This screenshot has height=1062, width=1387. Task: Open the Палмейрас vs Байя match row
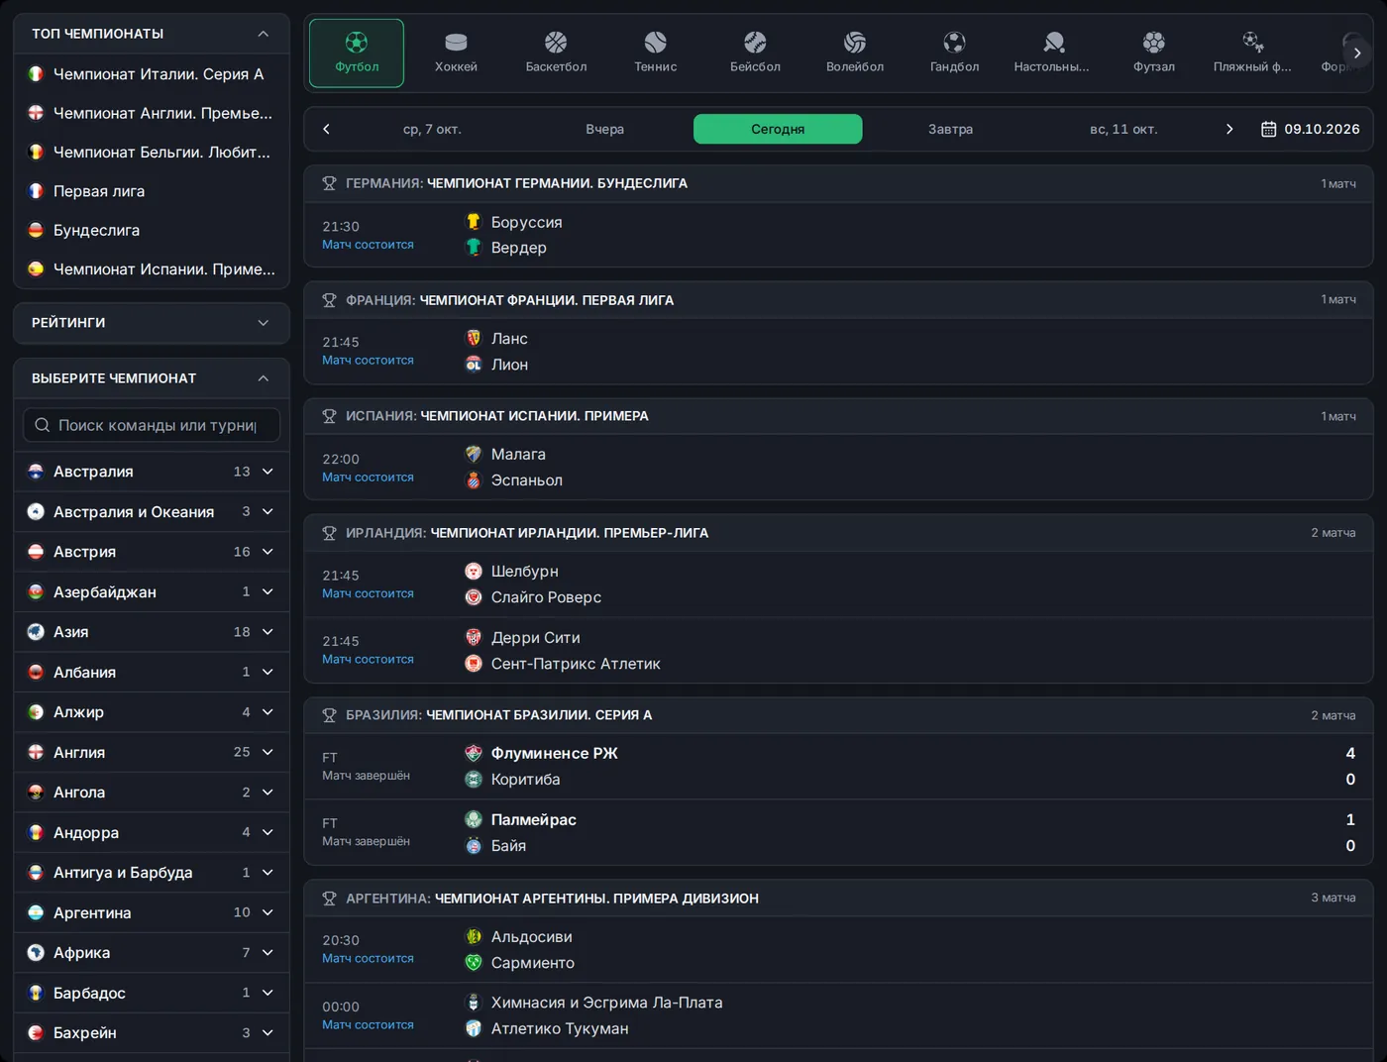(x=838, y=832)
